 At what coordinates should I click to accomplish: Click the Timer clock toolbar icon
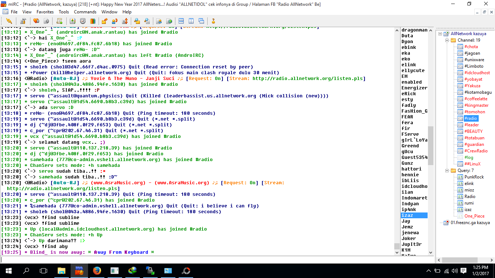pyautogui.click(x=83, y=21)
